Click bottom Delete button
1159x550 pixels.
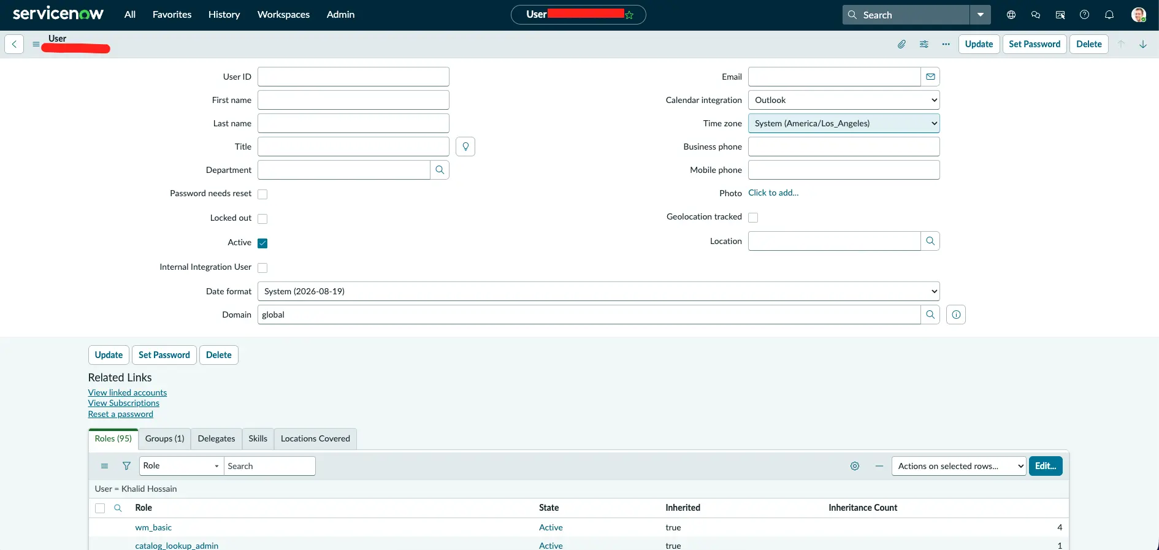(219, 355)
